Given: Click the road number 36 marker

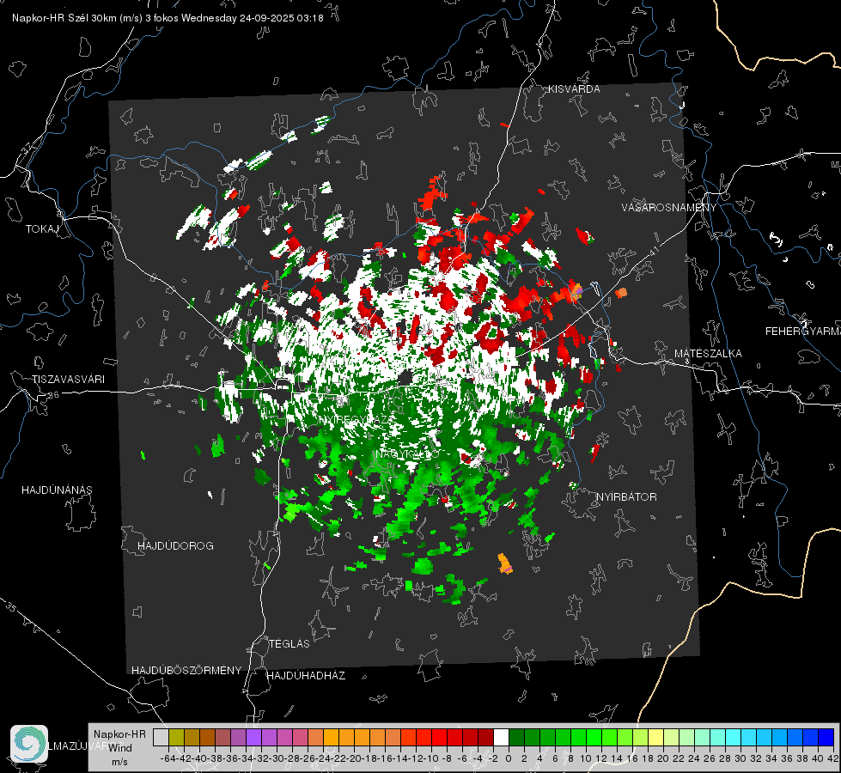Looking at the screenshot, I should click(x=53, y=395).
